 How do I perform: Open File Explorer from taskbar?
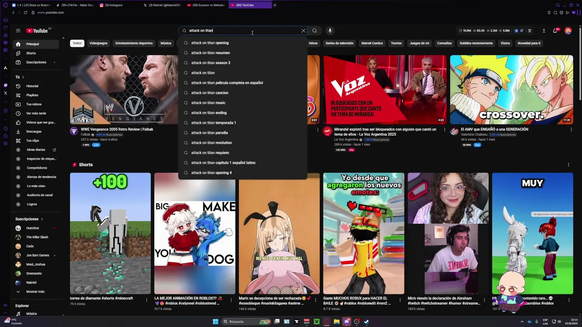click(336, 322)
